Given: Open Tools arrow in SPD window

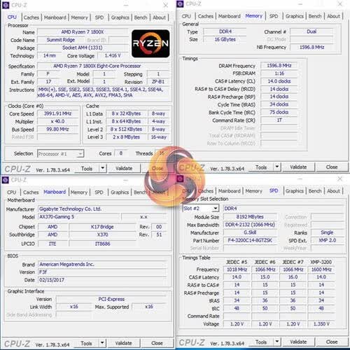Looking at the screenshot, I should (x=277, y=342).
